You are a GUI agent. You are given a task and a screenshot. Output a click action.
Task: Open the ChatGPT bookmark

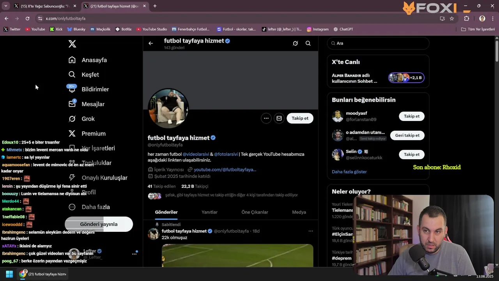[343, 29]
